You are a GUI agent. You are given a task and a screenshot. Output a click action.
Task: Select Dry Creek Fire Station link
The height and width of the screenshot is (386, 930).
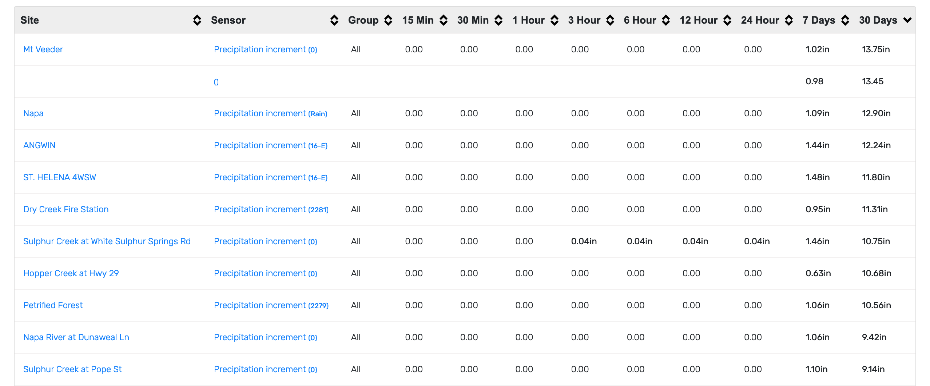pos(66,209)
